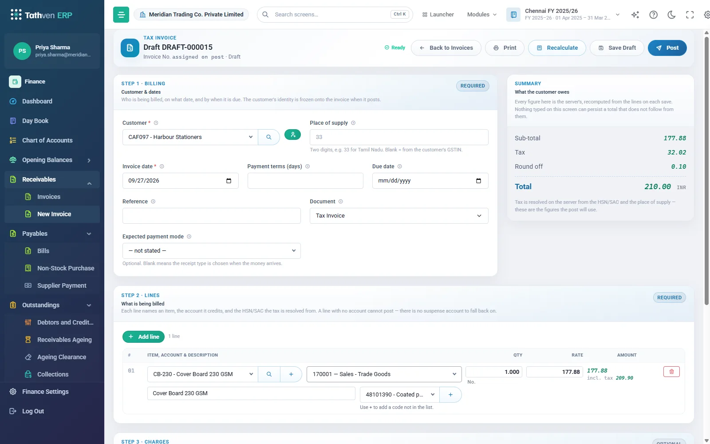The height and width of the screenshot is (444, 710).
Task: Add new item plus next to CB-230
Action: coord(291,374)
